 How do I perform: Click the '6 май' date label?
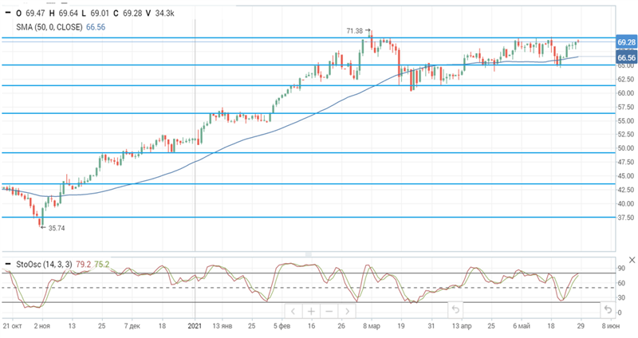[x=522, y=326]
